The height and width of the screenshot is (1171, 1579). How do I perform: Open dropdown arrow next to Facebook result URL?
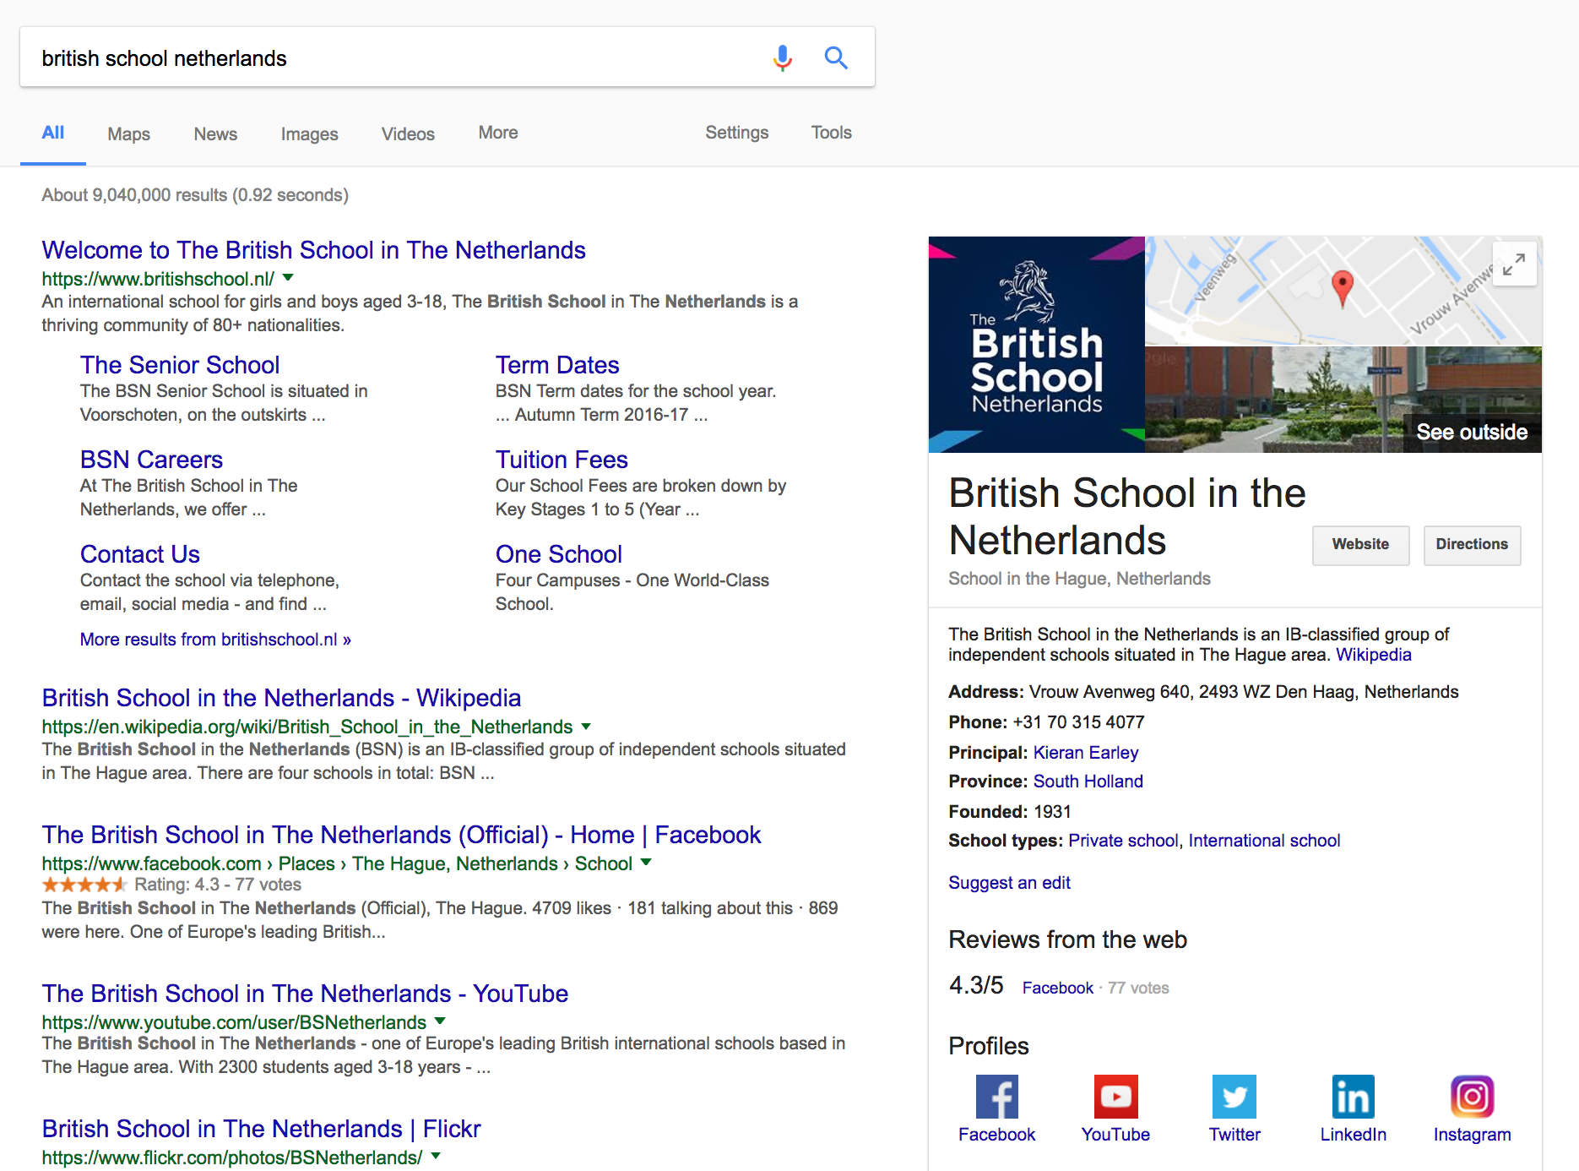click(646, 863)
